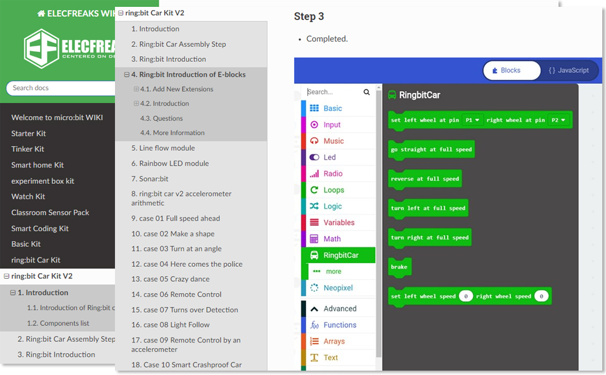Open the P1 left wheel pin dropdown

coord(472,120)
